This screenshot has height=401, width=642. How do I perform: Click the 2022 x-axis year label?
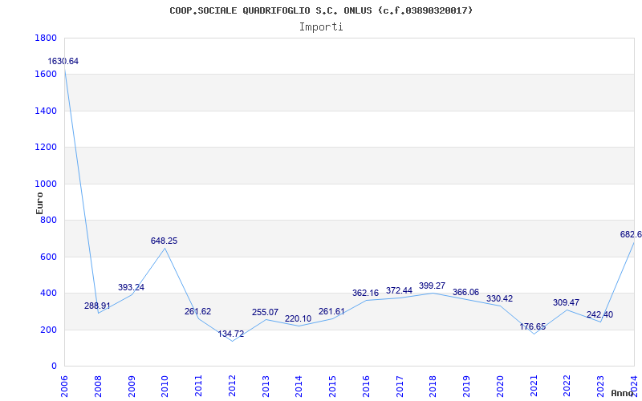tap(567, 387)
